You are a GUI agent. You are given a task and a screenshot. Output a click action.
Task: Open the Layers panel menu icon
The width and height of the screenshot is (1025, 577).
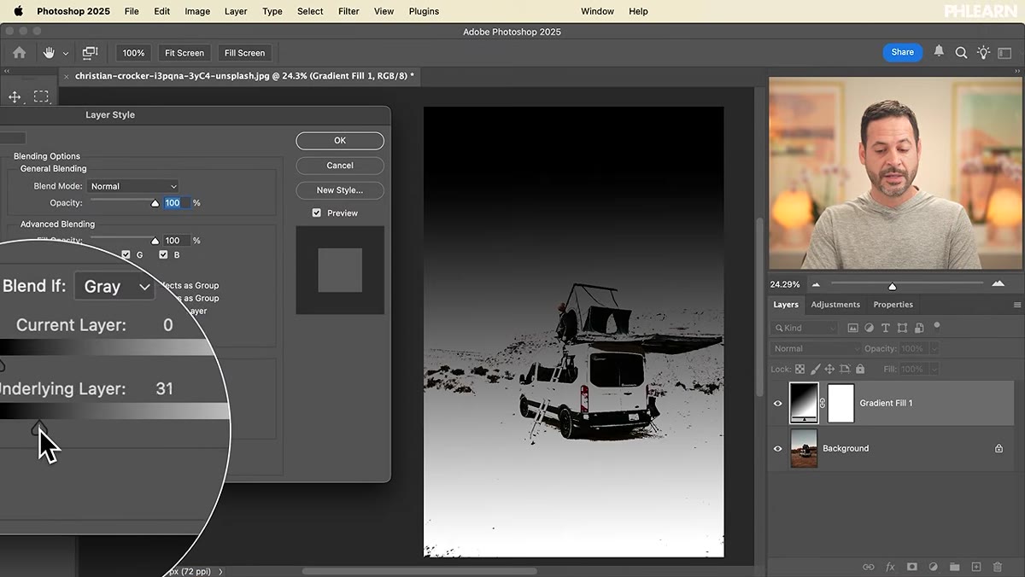point(1017,305)
